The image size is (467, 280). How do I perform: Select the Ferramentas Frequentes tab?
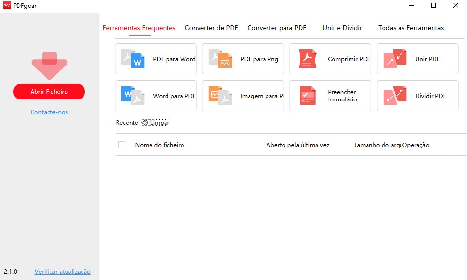(139, 28)
